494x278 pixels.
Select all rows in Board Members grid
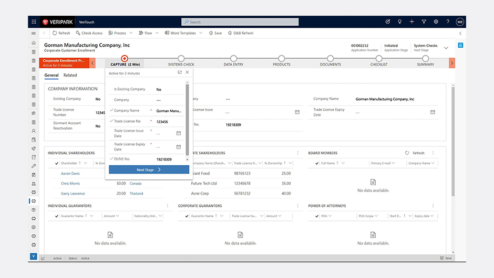coord(317,163)
